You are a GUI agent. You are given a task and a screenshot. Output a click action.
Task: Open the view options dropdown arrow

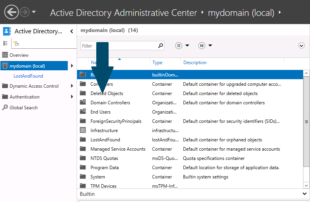tap(187, 46)
